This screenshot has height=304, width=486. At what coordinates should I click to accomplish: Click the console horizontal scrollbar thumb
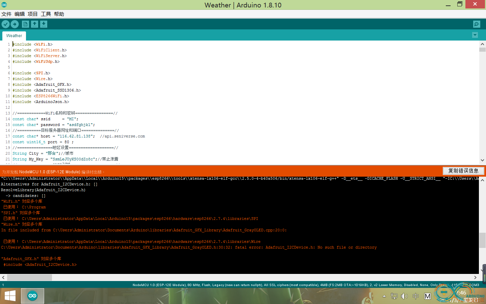pos(29,277)
